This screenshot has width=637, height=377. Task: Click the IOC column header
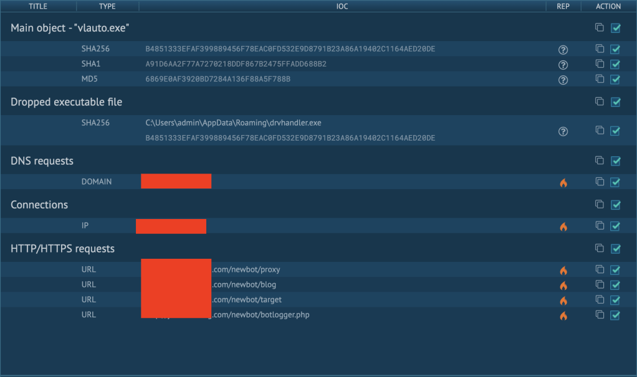click(342, 6)
